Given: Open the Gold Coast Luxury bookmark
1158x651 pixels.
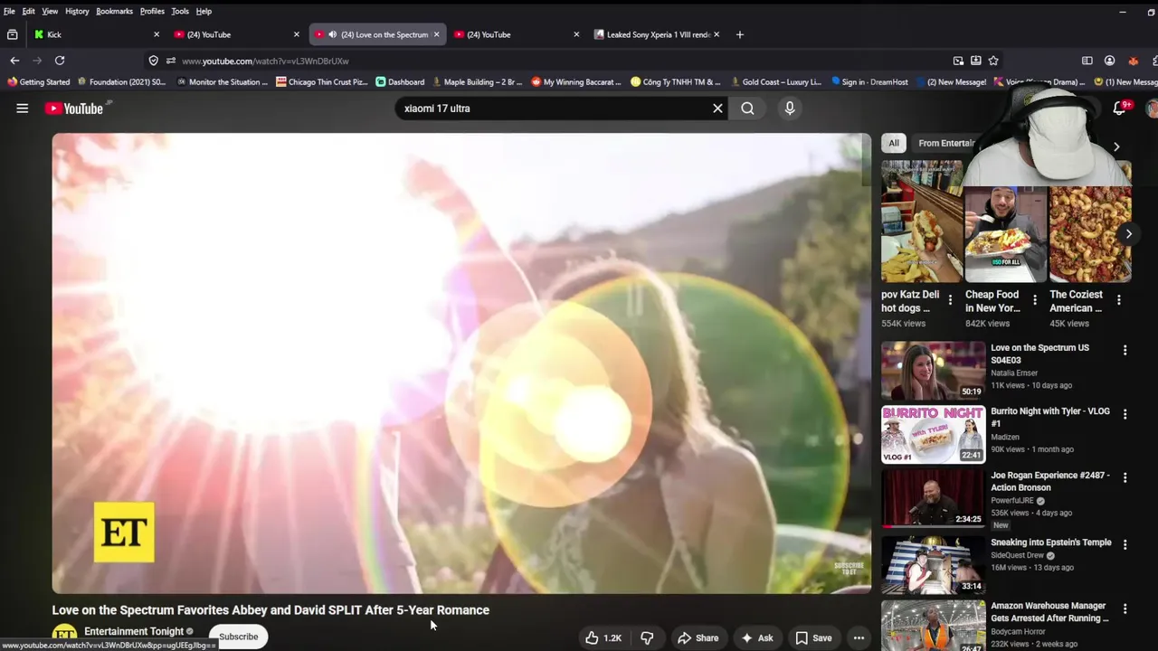Looking at the screenshot, I should pyautogui.click(x=775, y=82).
